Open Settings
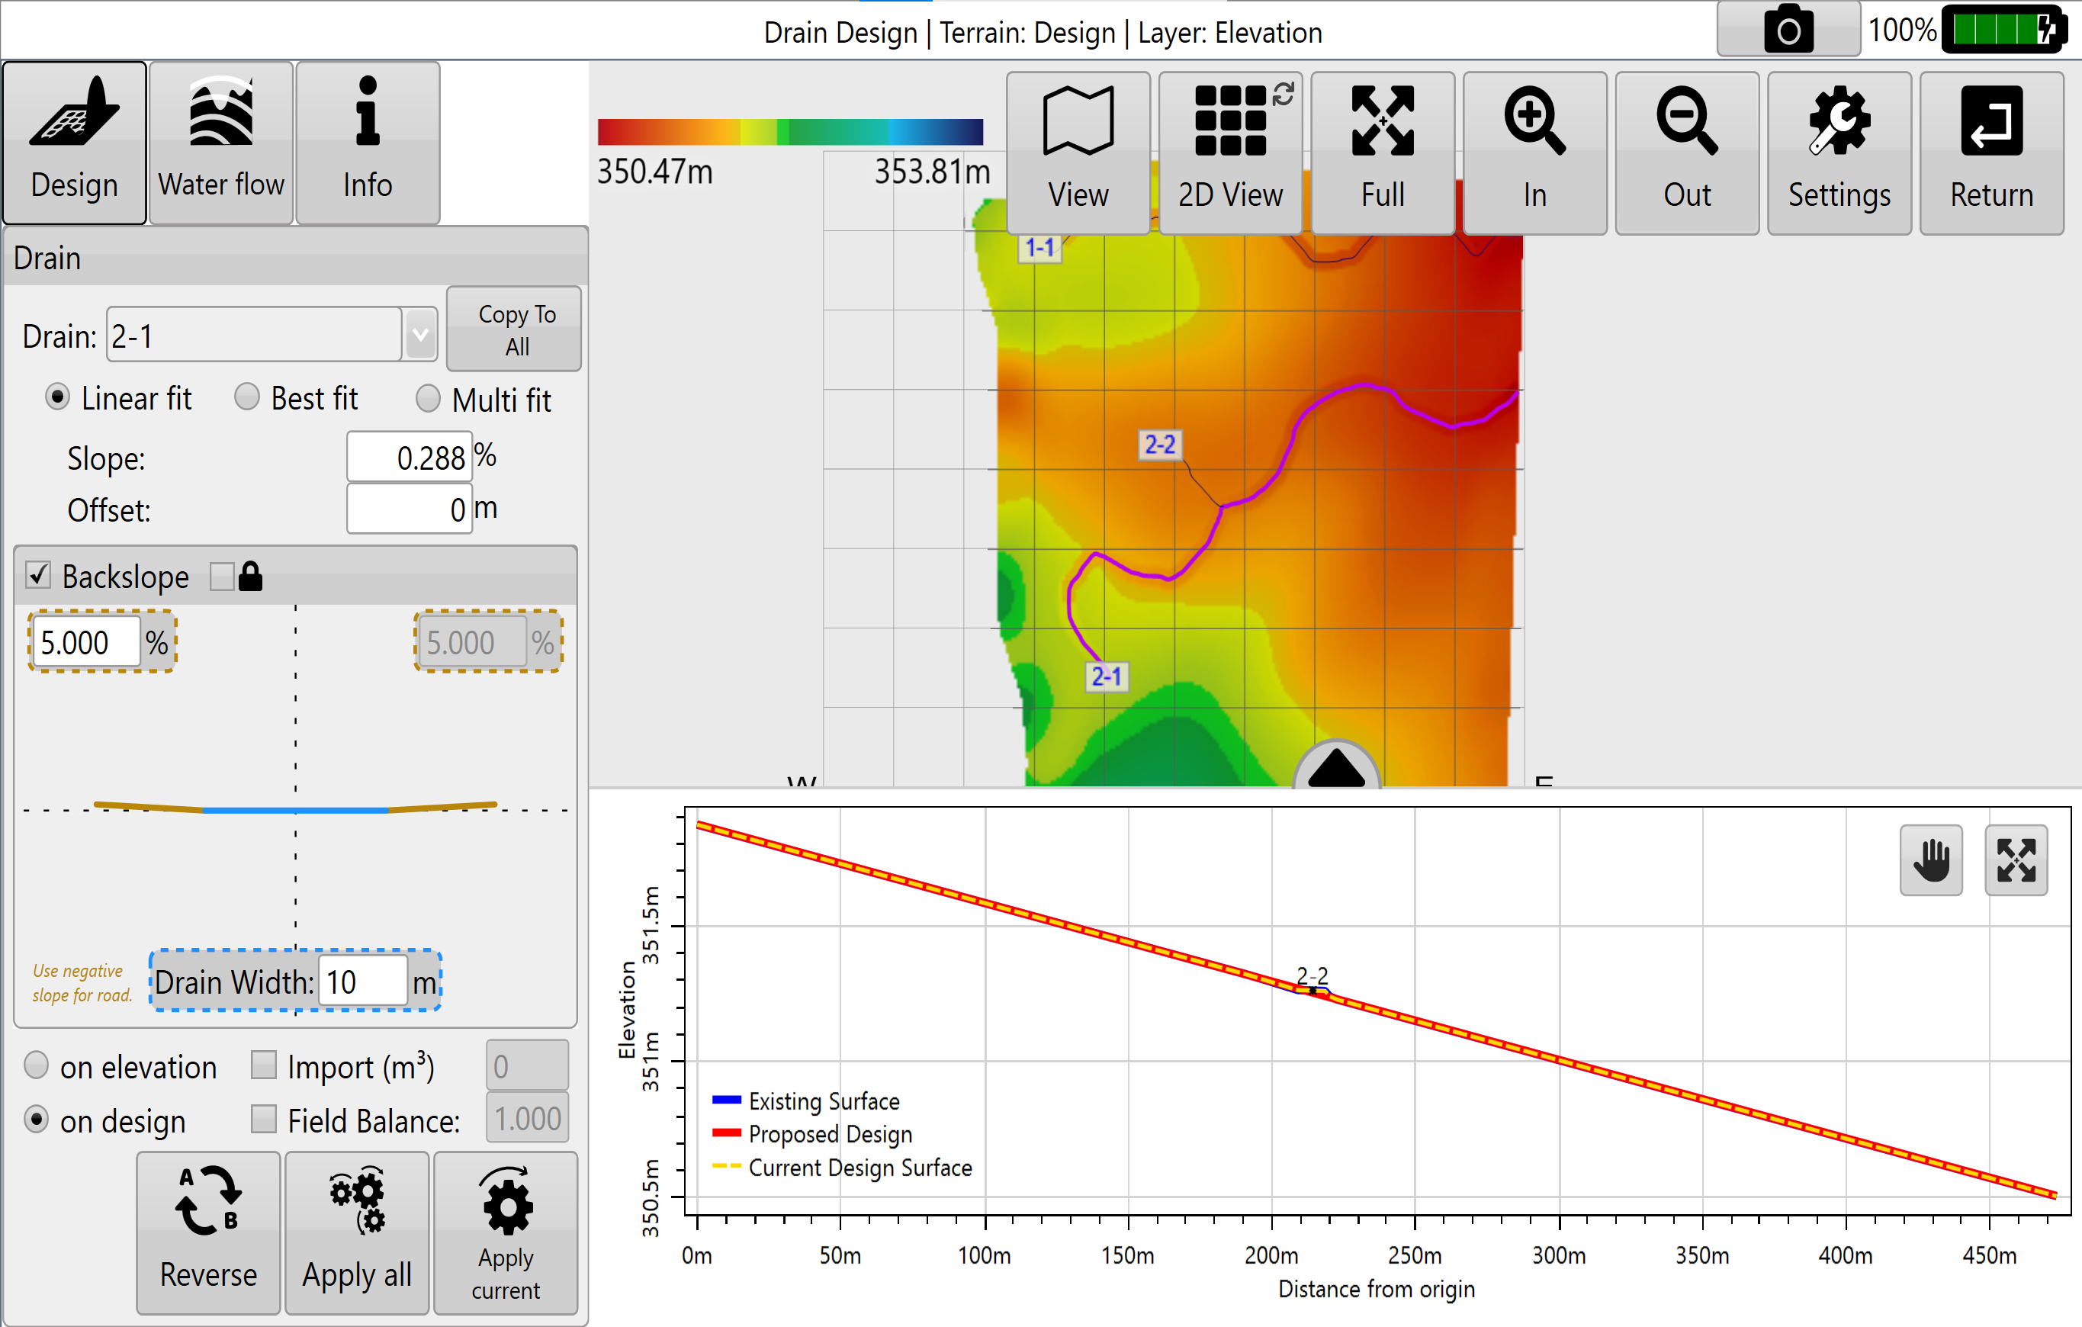The width and height of the screenshot is (2082, 1327). [1839, 153]
